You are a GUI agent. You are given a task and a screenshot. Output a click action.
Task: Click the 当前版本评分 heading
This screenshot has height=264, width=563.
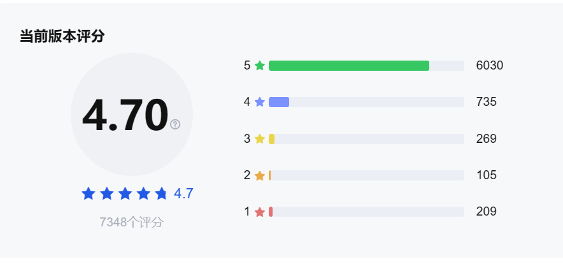click(62, 36)
